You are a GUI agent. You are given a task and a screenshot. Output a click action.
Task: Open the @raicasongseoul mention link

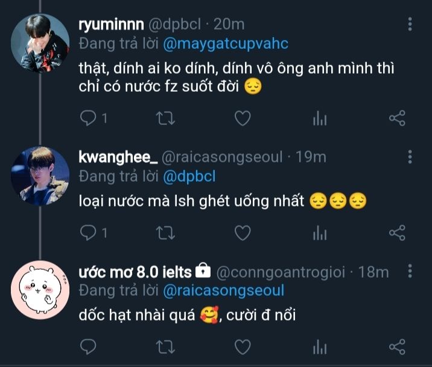click(224, 290)
